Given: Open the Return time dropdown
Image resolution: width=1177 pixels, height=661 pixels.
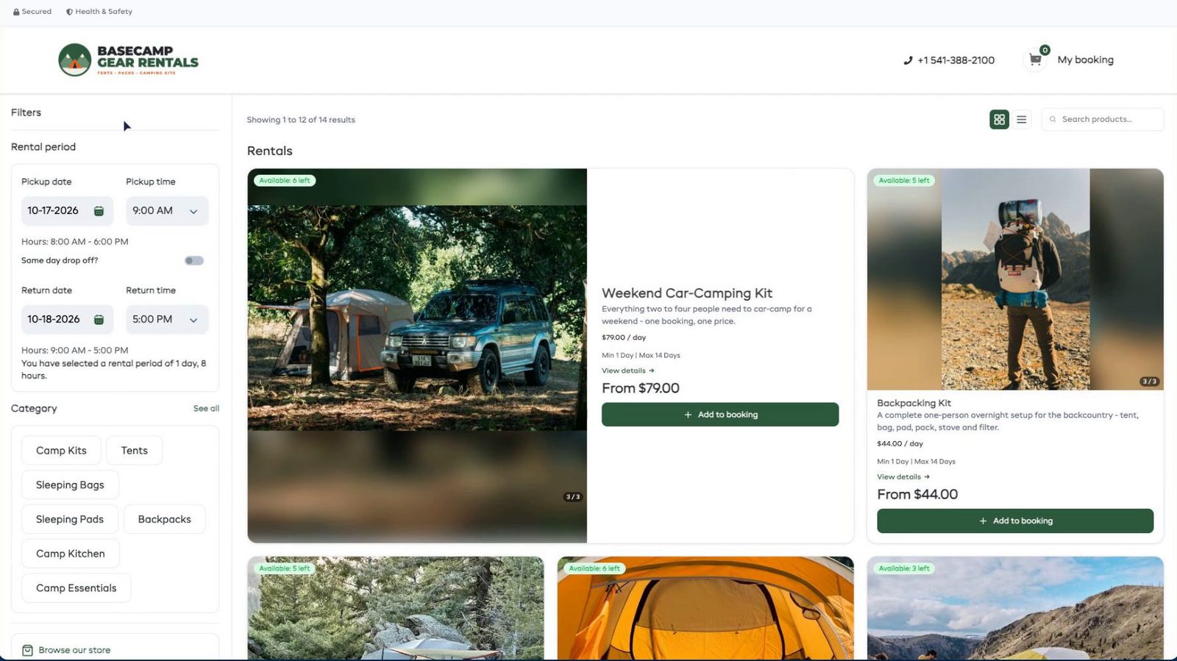Looking at the screenshot, I should coord(167,320).
